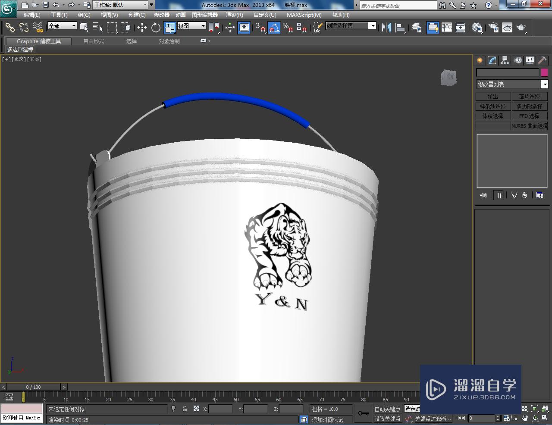
Task: Open the 修改器列表 modifier list dropdown
Action: pyautogui.click(x=512, y=84)
